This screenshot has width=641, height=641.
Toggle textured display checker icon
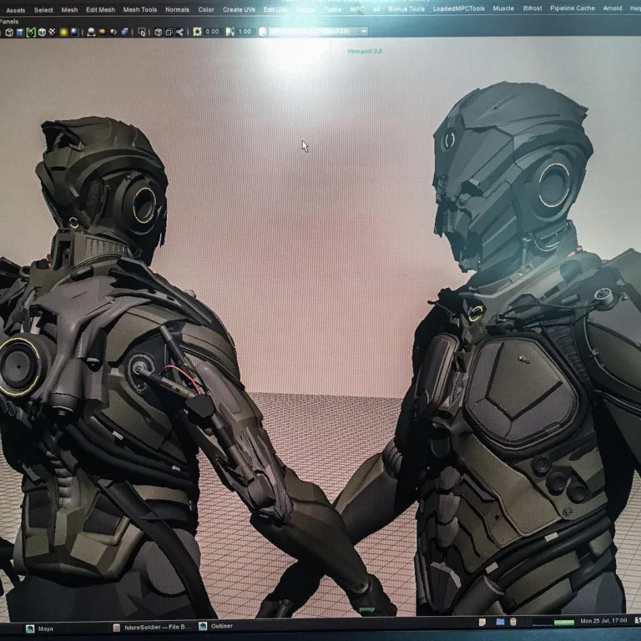pyautogui.click(x=50, y=32)
